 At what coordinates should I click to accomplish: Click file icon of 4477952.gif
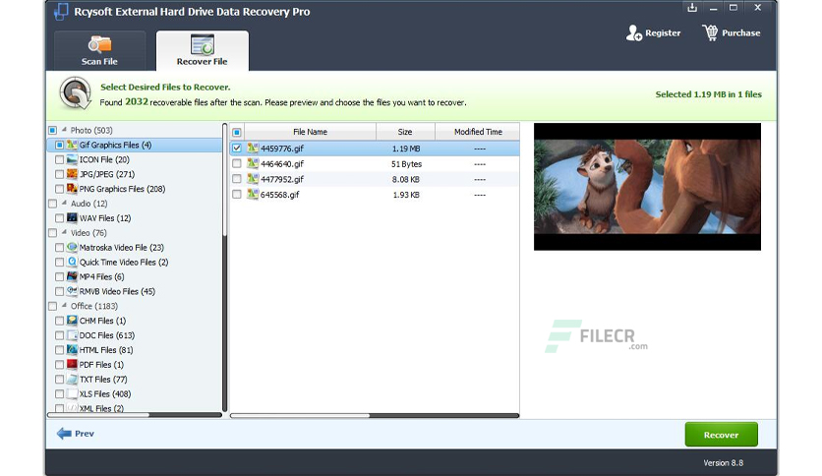253,179
